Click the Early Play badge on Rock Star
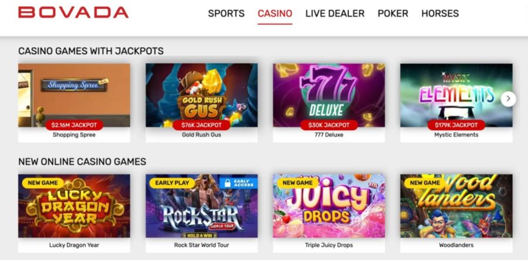Screen dimensions: 528x260 pos(172,183)
